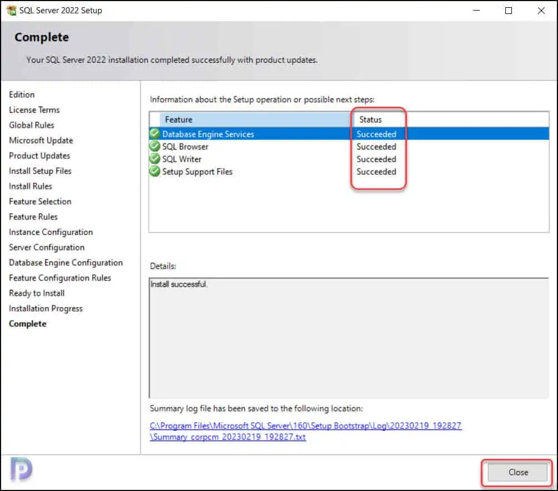Click the Close button
The height and width of the screenshot is (491, 558).
[x=517, y=473]
